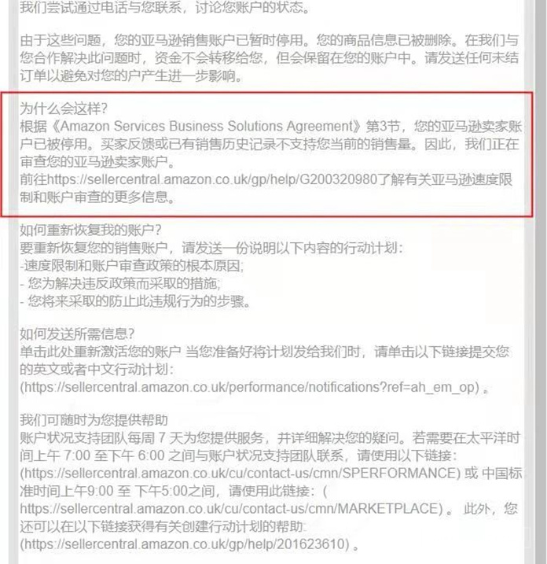Click the '我们可随时为您提供帮助' heading

tap(94, 420)
